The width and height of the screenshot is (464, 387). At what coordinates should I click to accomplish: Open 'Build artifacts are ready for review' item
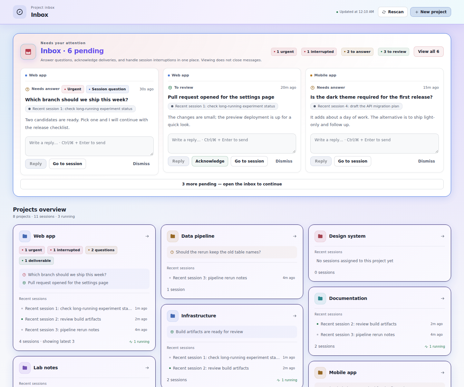tap(232, 332)
